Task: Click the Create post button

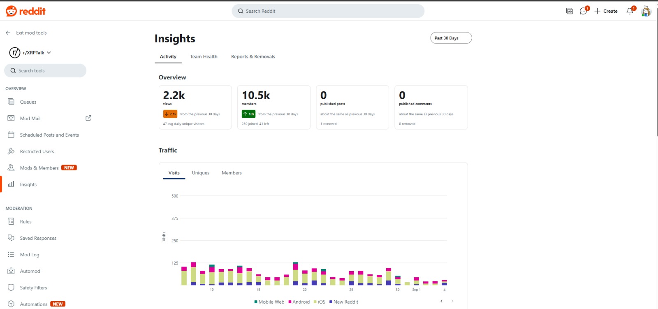Action: click(606, 11)
